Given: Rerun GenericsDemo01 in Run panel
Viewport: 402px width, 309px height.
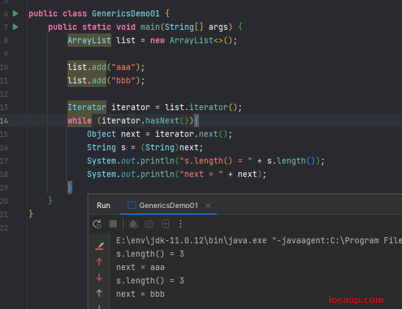Looking at the screenshot, I should click(97, 224).
